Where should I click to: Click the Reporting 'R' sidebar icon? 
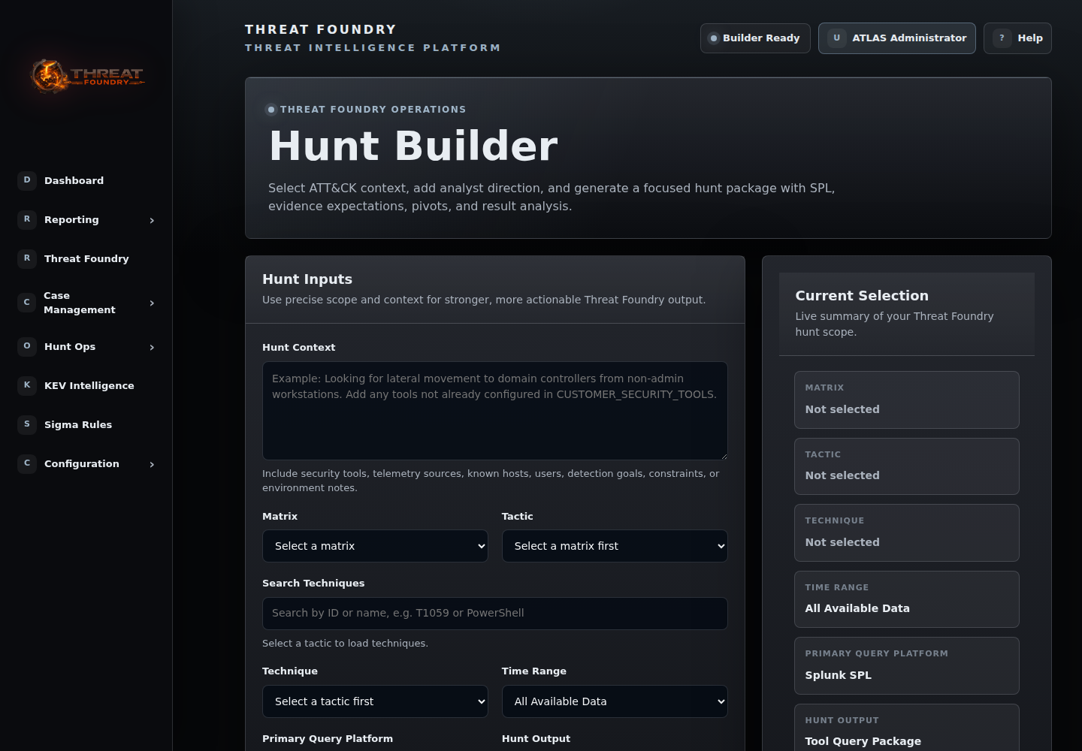click(x=27, y=219)
